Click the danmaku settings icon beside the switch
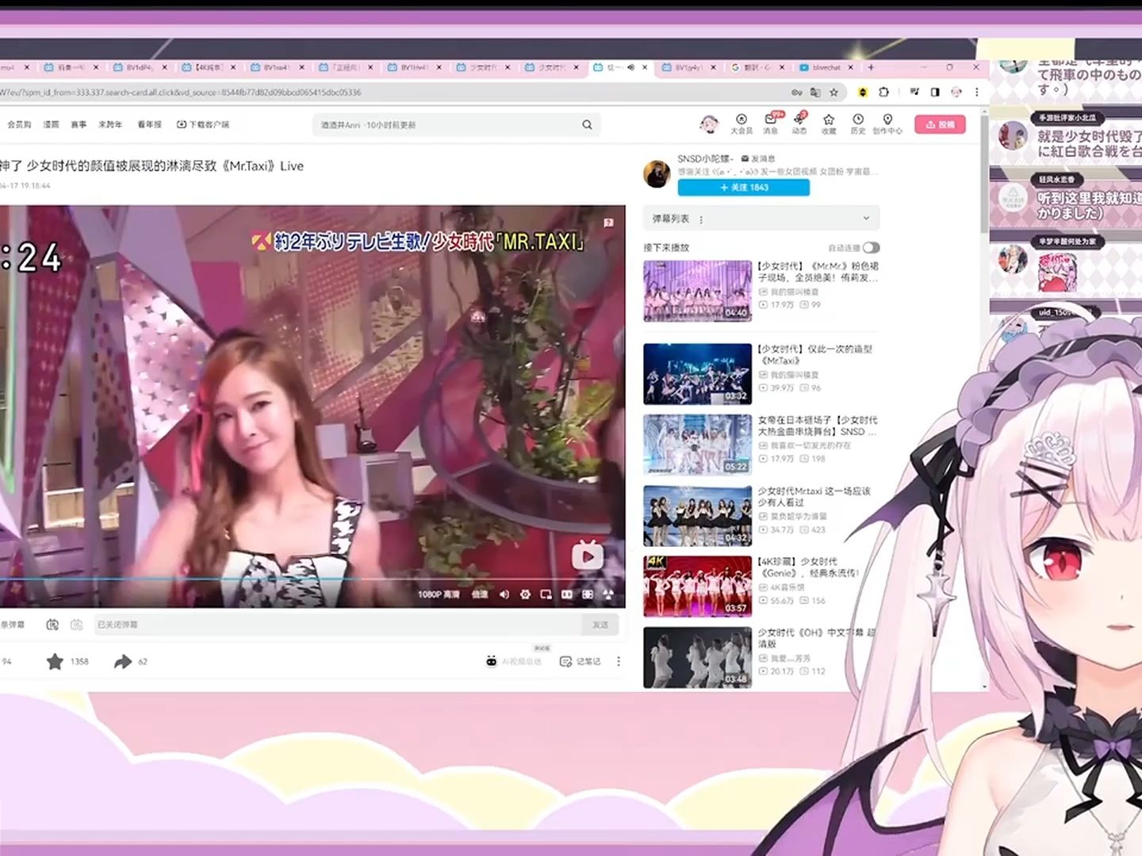Viewport: 1142px width, 856px height. [x=77, y=625]
